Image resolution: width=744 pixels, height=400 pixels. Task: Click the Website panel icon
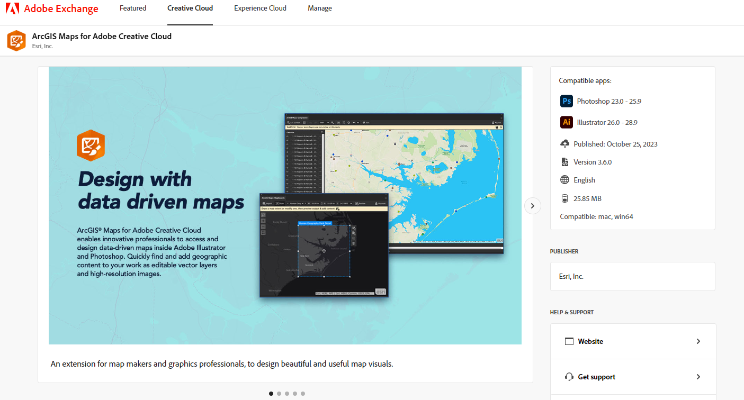click(x=569, y=341)
